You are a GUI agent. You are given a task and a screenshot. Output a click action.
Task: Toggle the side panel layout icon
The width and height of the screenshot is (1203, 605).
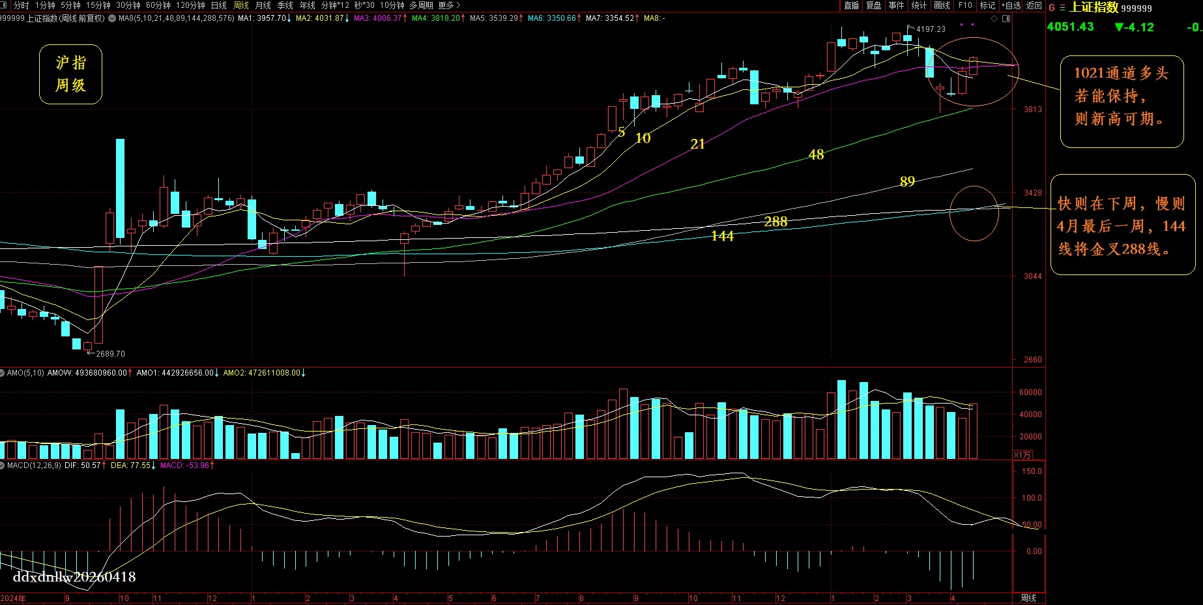click(1006, 18)
